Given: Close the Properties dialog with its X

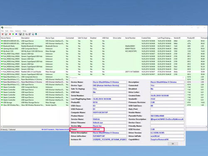Looking at the screenshot, I should point(183,77).
